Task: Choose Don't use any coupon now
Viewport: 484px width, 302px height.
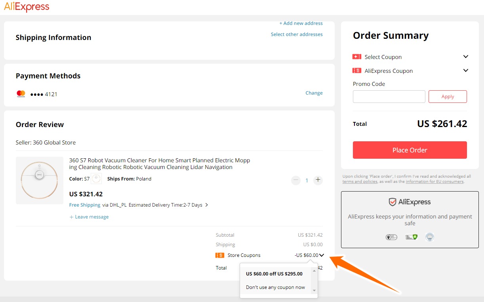Action: [x=276, y=287]
